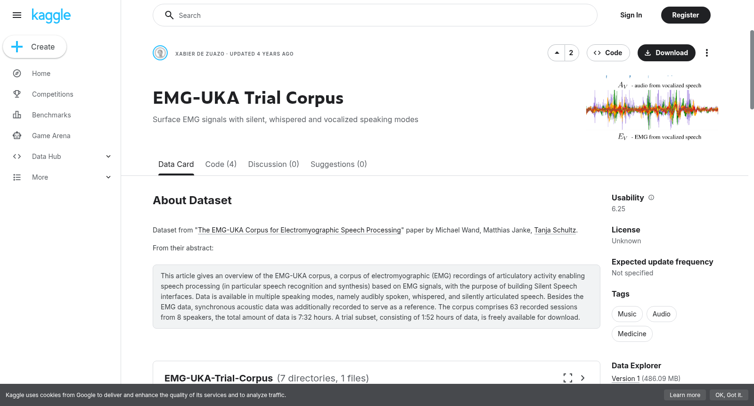Click Xabier De Zuazo's avatar
This screenshot has width=754, height=406.
(x=160, y=53)
